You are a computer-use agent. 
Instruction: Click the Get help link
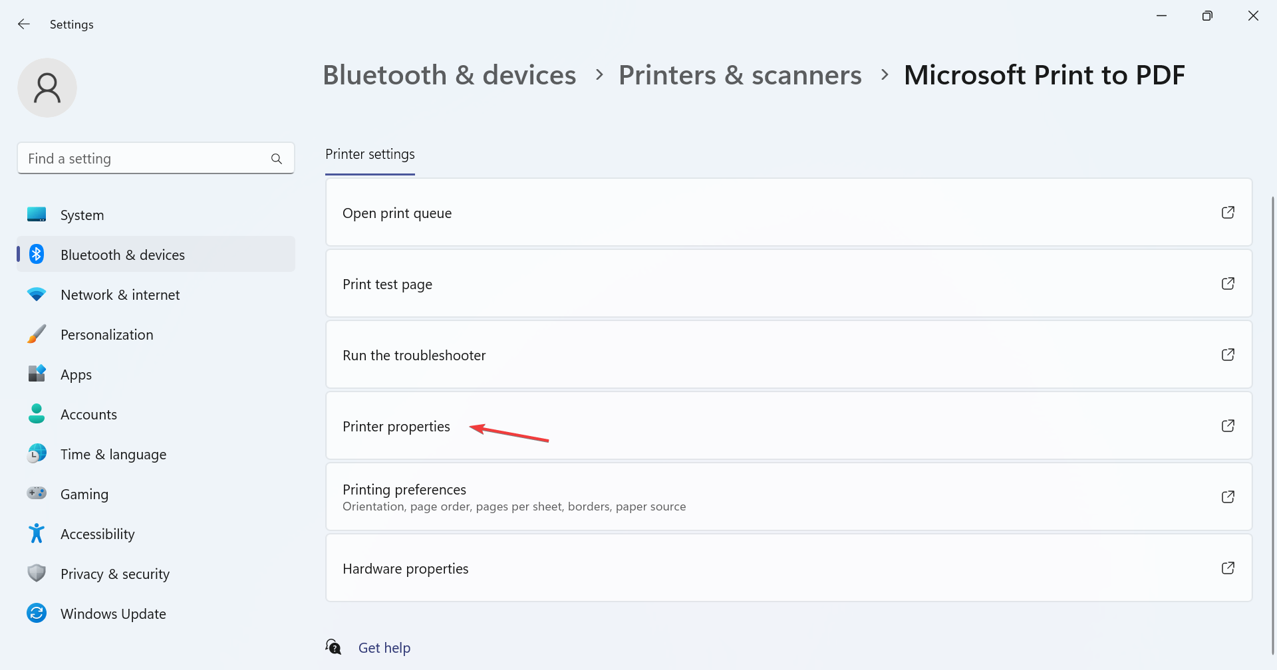coord(384,647)
